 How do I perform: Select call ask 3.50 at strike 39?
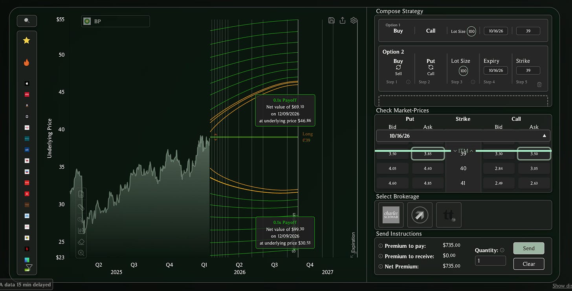534,154
